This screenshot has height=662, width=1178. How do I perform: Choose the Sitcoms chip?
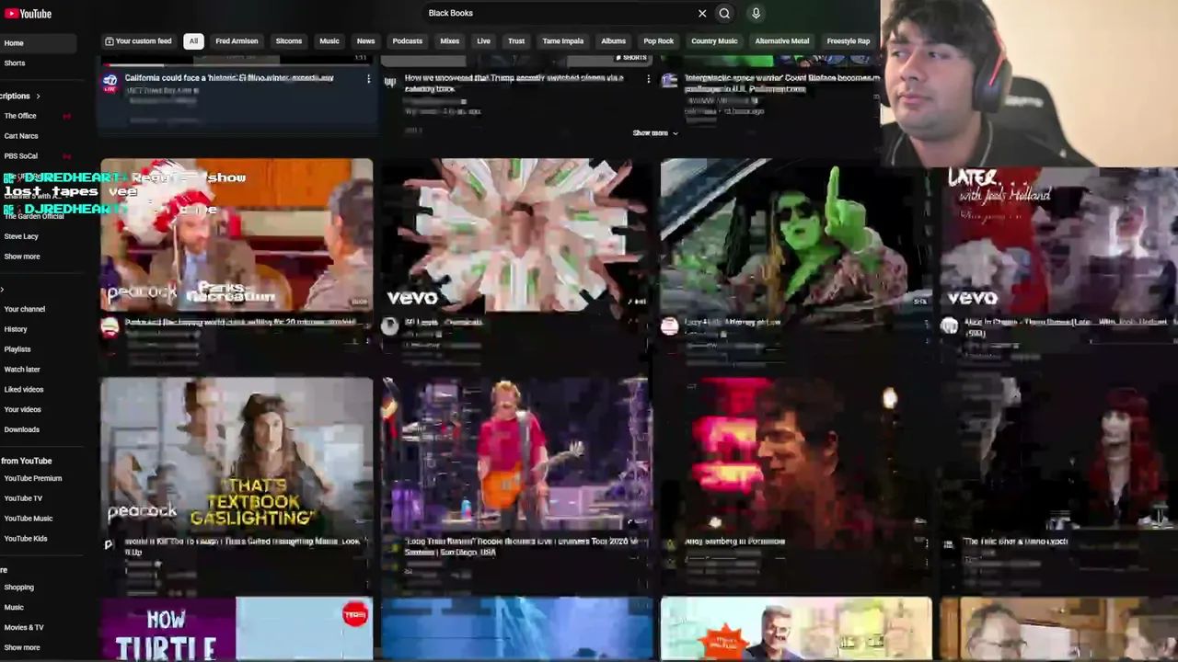289,41
